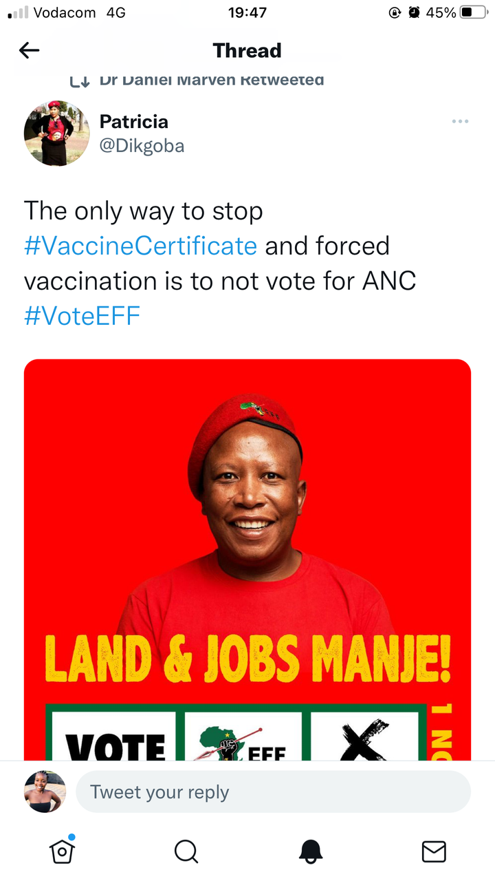The height and width of the screenshot is (881, 495).
Task: Open the #VaccineCertificate hashtag
Action: (141, 246)
